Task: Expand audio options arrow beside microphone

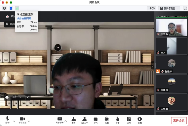Action: 14,121
